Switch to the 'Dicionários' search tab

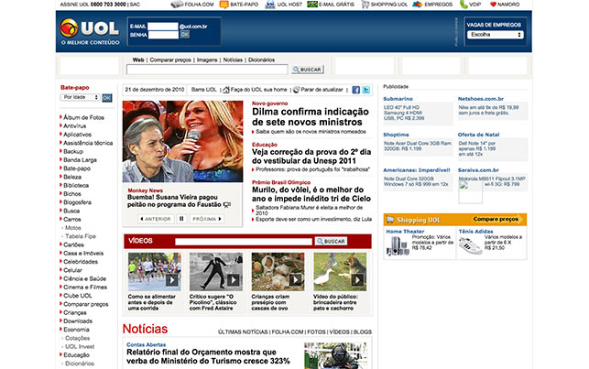pyautogui.click(x=267, y=59)
